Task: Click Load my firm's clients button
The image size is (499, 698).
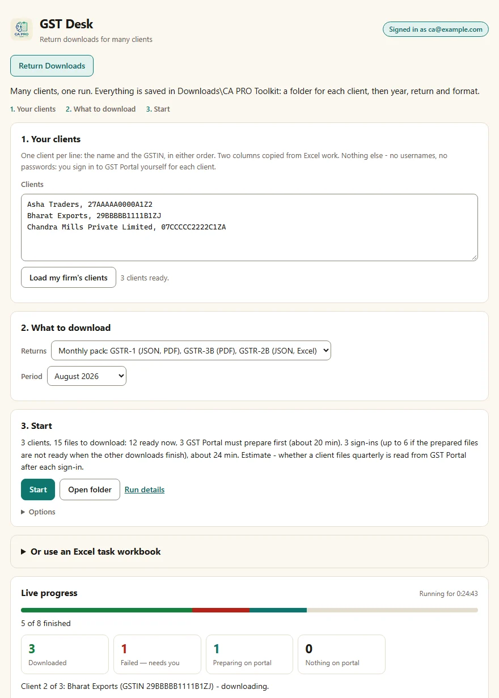Action: point(69,278)
